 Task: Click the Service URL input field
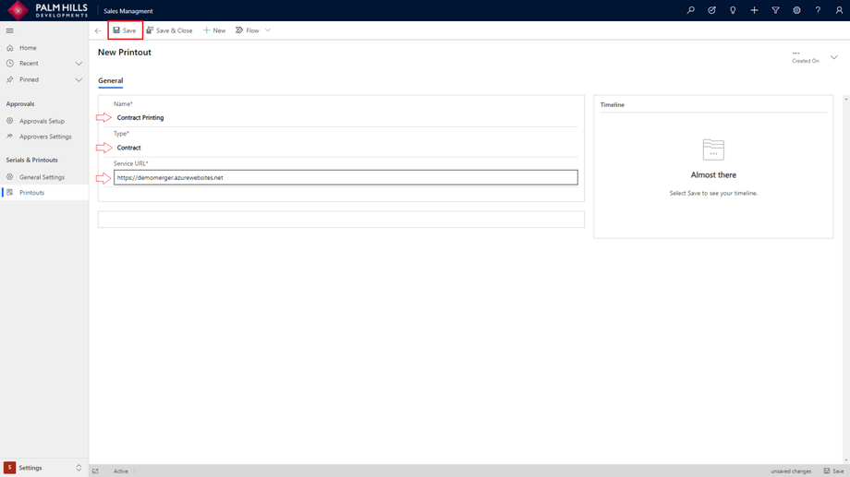346,177
